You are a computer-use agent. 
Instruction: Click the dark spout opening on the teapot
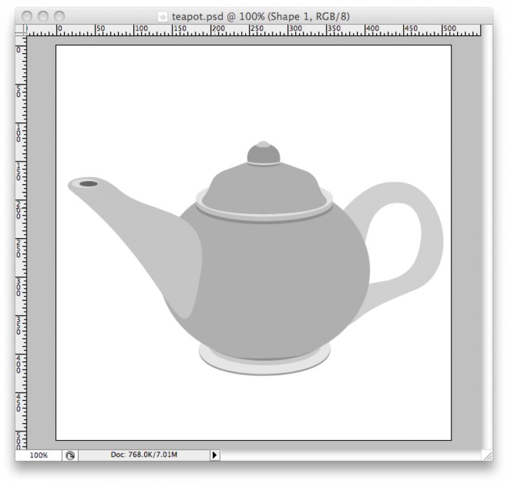[x=89, y=184]
